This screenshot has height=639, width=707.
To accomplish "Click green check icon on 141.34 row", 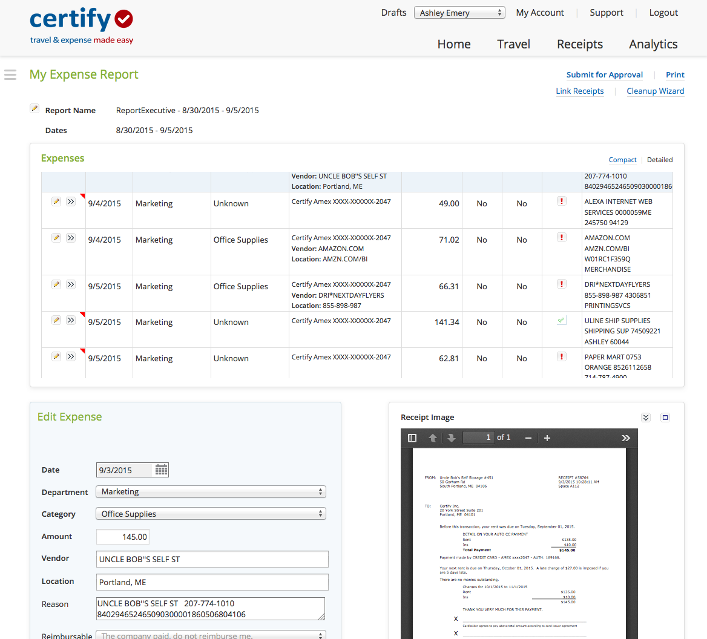I will pyautogui.click(x=561, y=320).
